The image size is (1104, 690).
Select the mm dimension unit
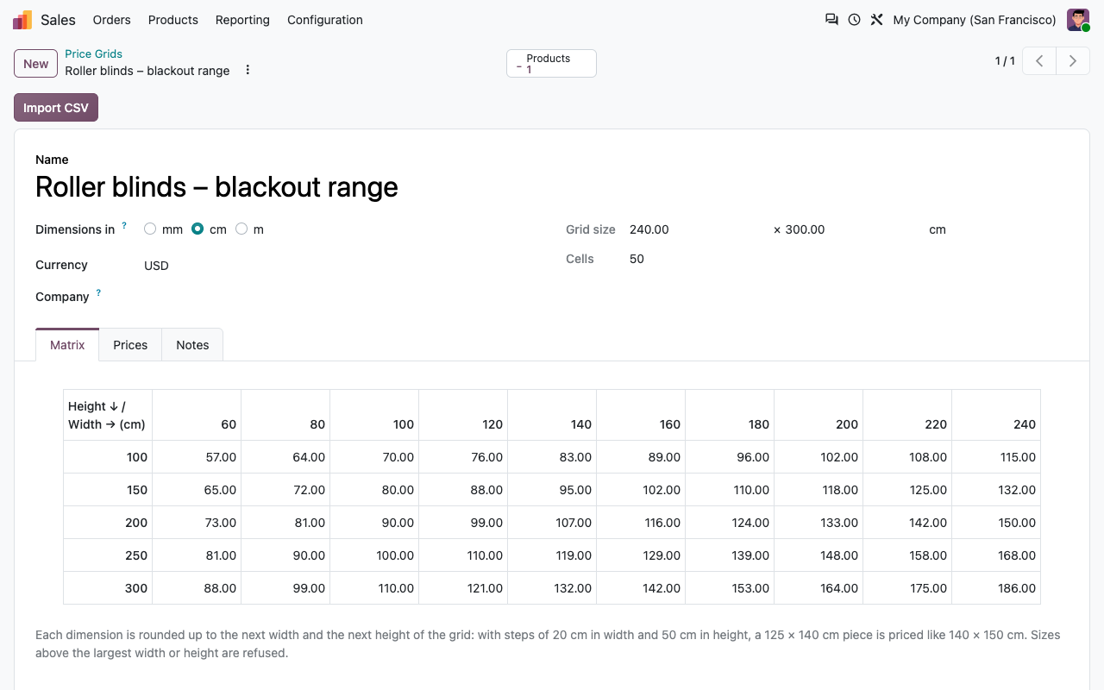[150, 229]
